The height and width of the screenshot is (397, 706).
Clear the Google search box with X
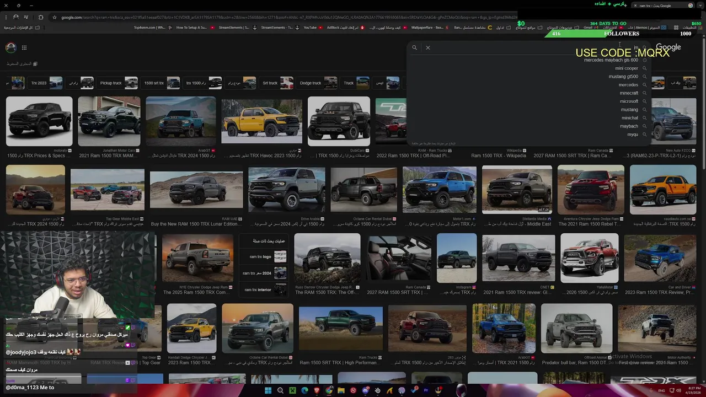click(x=427, y=47)
